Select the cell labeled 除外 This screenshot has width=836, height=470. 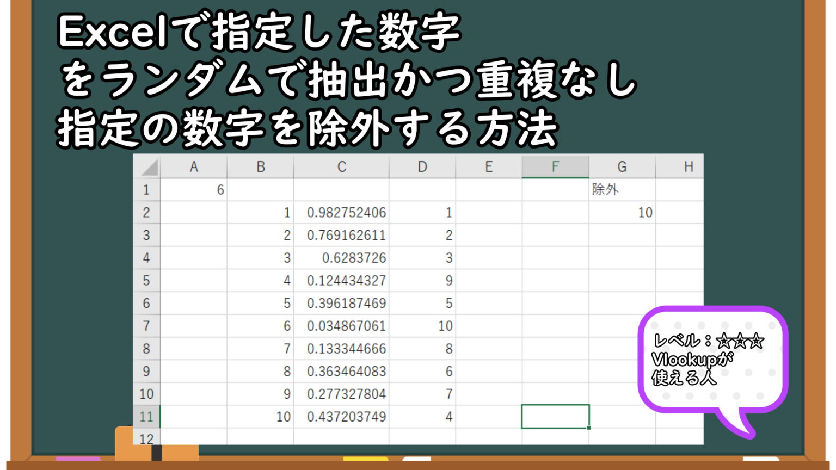point(622,190)
